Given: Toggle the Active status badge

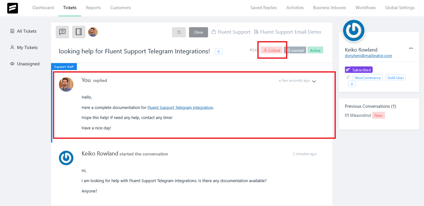Looking at the screenshot, I should (315, 50).
